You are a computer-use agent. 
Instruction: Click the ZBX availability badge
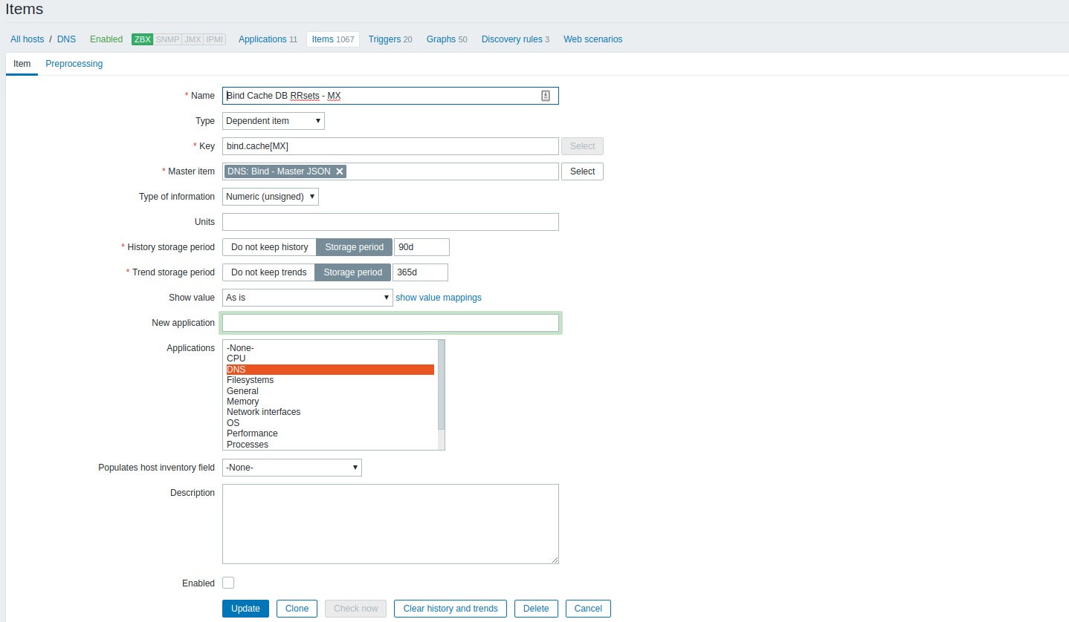pos(142,39)
